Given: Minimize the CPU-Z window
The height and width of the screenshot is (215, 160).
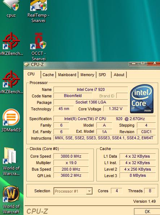Looking at the screenshot, I should point(133,63).
